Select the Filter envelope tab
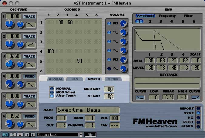 click(188, 16)
